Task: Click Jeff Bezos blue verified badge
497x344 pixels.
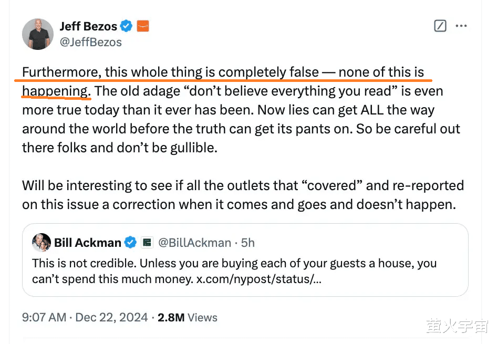Action: (x=127, y=26)
